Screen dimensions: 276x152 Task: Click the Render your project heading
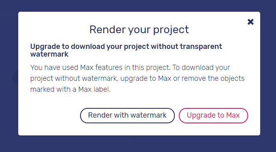click(139, 30)
